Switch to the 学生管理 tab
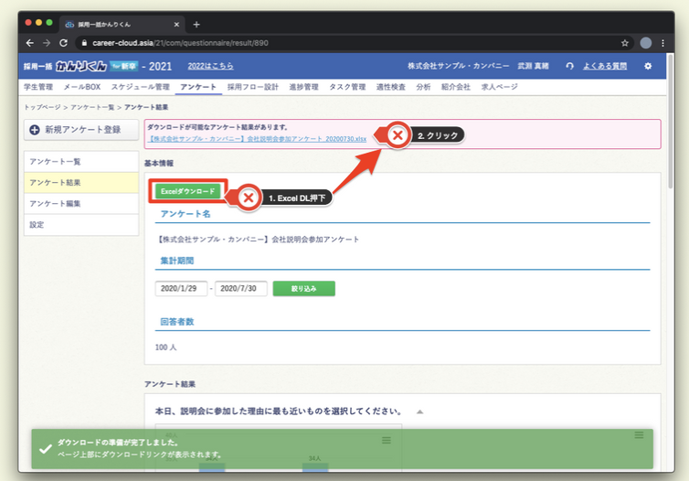 tap(37, 87)
